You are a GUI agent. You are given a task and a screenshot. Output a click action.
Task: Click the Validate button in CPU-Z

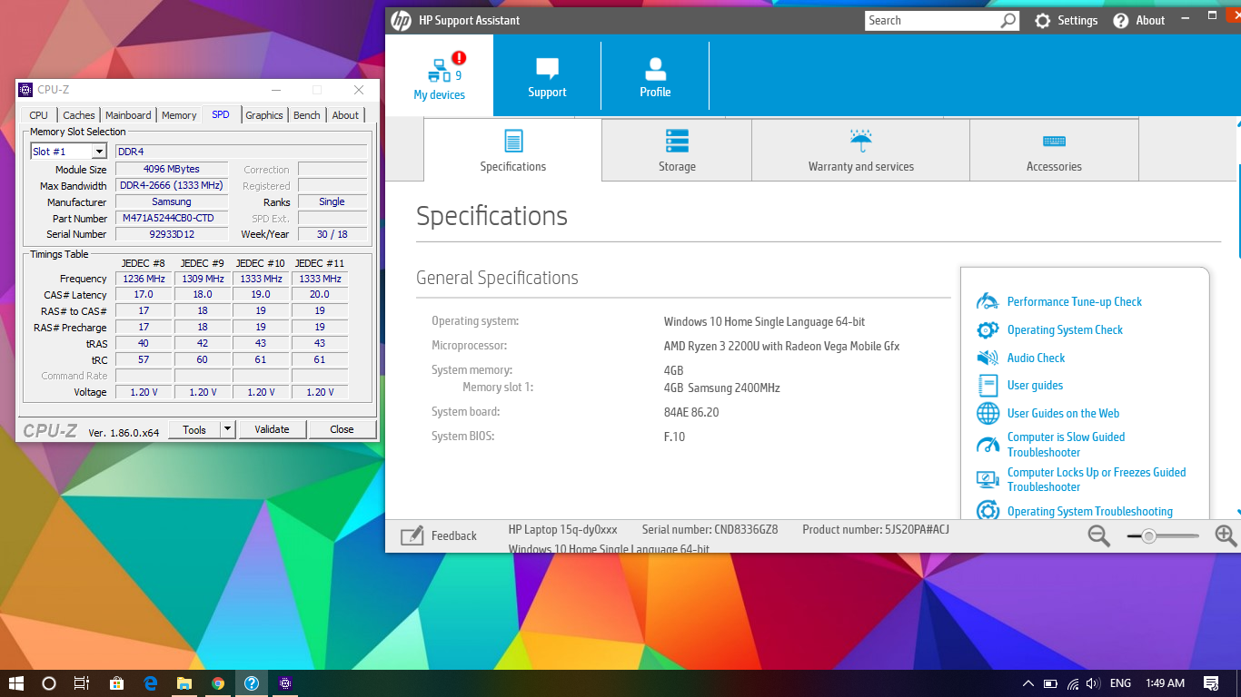tap(272, 429)
